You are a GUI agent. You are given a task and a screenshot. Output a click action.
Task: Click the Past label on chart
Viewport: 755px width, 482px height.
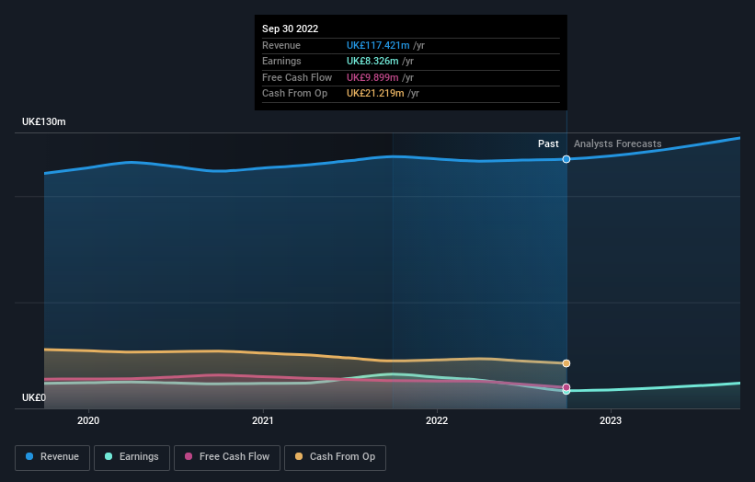pyautogui.click(x=548, y=143)
